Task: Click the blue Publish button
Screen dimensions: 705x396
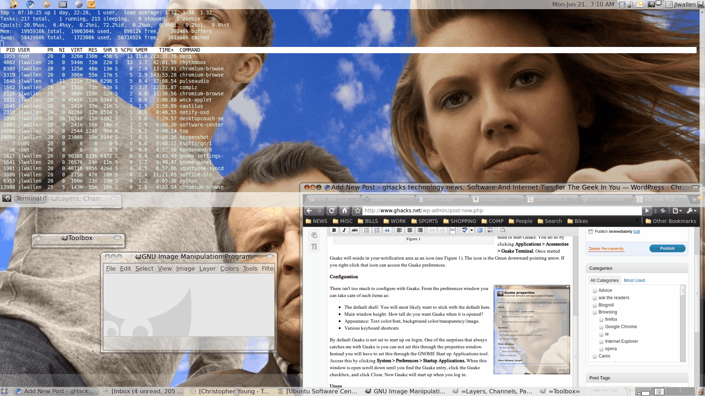Action: coord(667,248)
